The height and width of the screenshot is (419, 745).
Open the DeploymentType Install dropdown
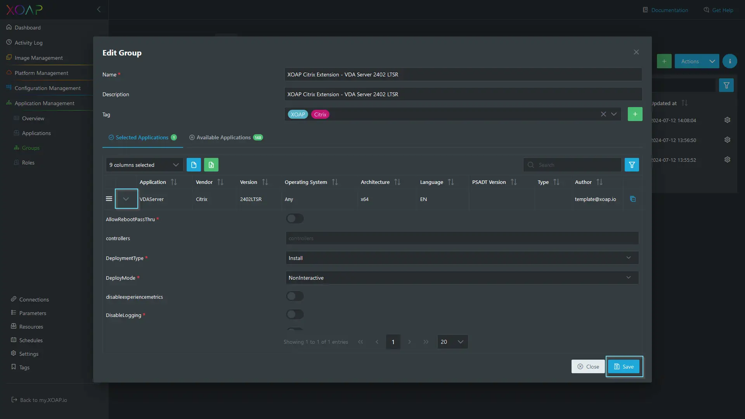[462, 258]
